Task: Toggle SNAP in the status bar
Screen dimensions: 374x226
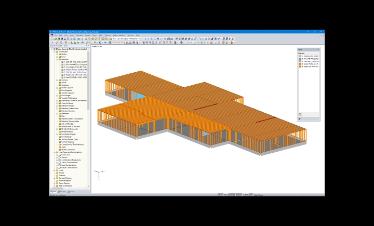Action: click(220, 195)
